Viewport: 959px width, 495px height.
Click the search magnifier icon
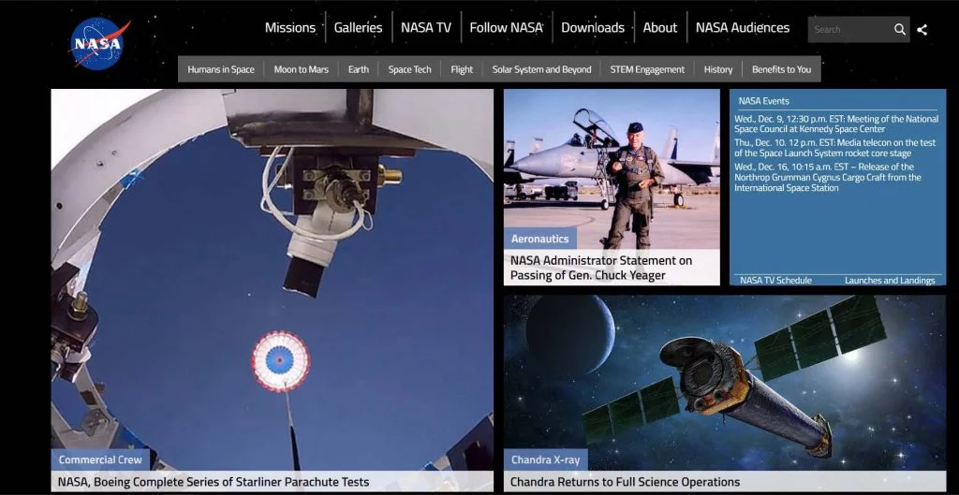[899, 29]
